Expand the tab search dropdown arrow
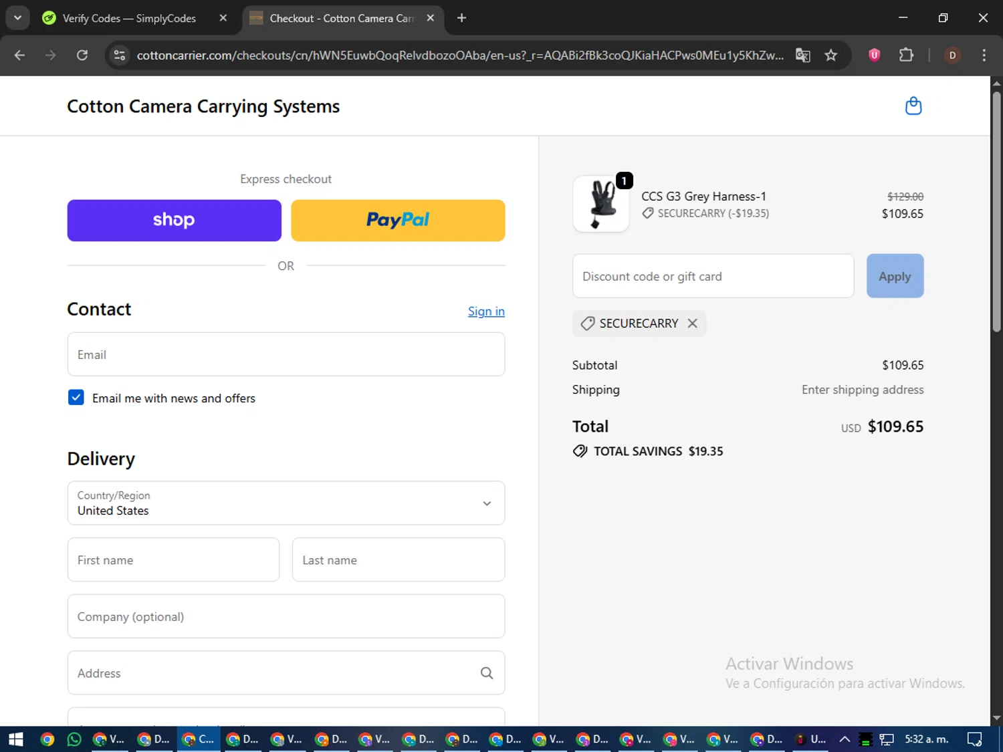1003x752 pixels. (x=17, y=18)
